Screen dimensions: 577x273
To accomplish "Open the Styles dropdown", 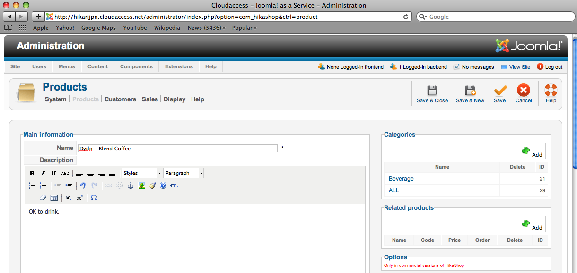I will pyautogui.click(x=142, y=173).
